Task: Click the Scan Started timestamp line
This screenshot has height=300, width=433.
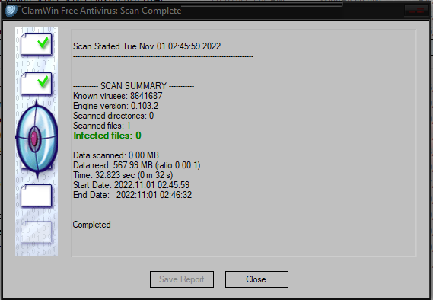Action: [147, 46]
